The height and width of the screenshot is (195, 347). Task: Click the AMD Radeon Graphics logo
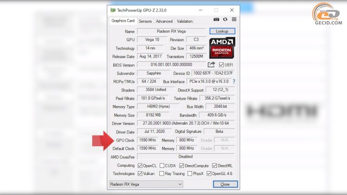pyautogui.click(x=222, y=48)
